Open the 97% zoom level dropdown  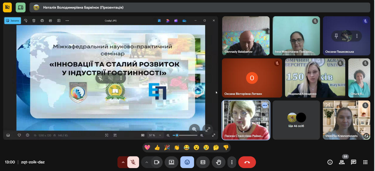point(155,135)
